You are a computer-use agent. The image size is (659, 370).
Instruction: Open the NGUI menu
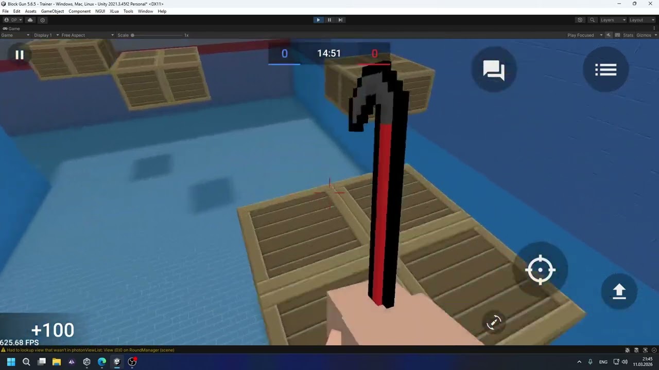click(100, 11)
